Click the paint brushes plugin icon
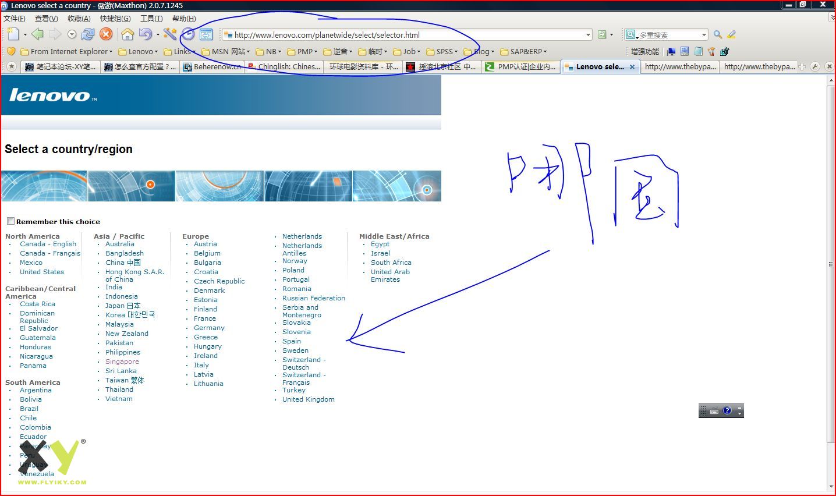Viewport: 836px width, 496px height. [x=711, y=51]
